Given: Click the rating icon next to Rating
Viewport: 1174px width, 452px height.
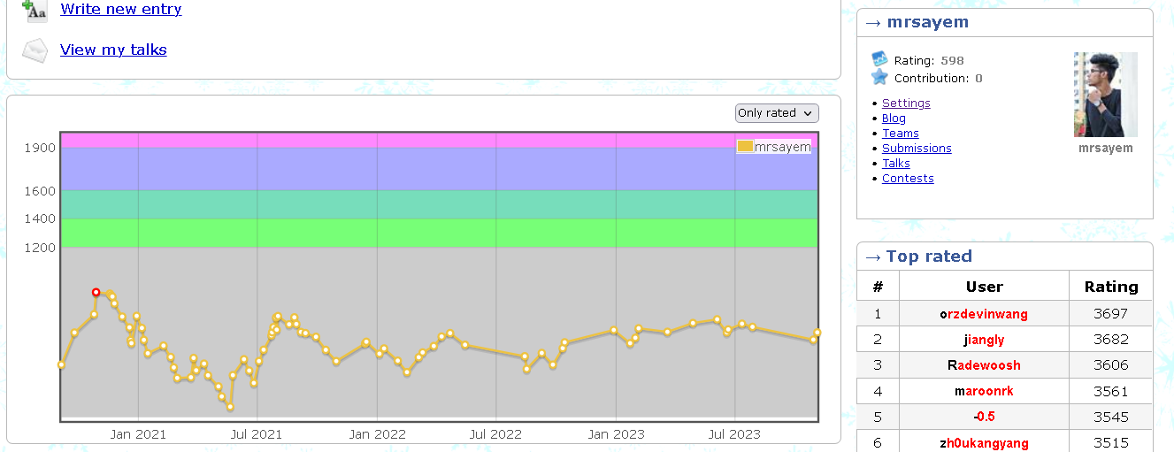Looking at the screenshot, I should [x=879, y=60].
